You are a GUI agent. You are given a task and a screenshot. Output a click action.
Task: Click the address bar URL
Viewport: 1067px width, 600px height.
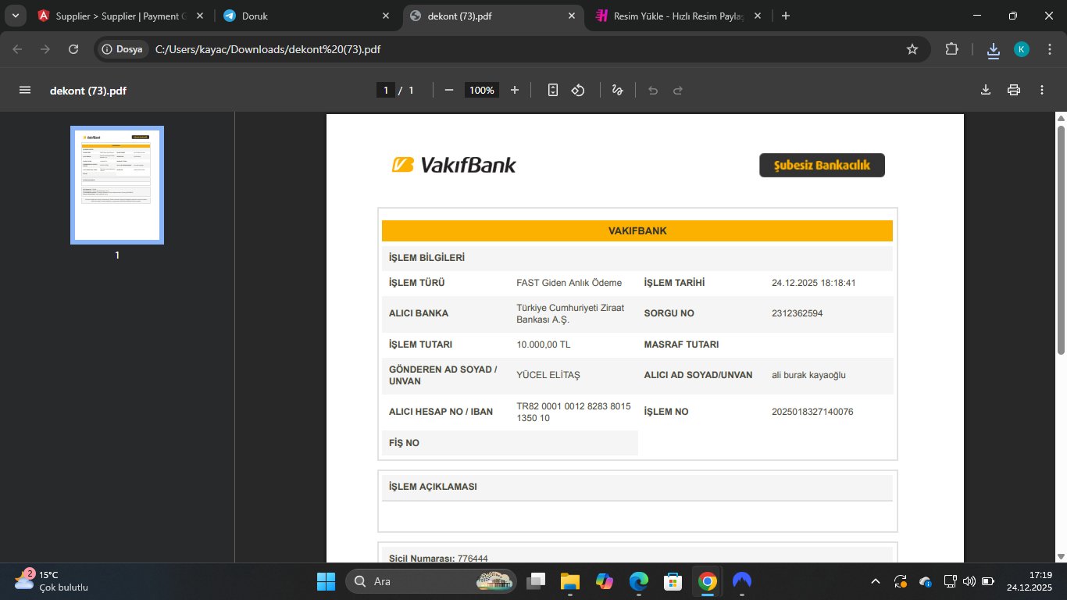[268, 49]
